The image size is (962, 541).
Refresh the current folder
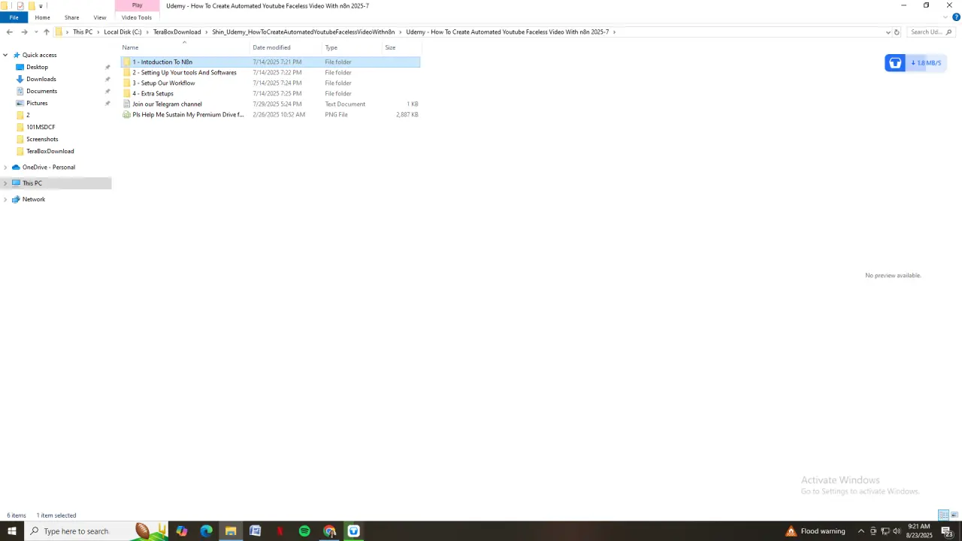pyautogui.click(x=897, y=32)
